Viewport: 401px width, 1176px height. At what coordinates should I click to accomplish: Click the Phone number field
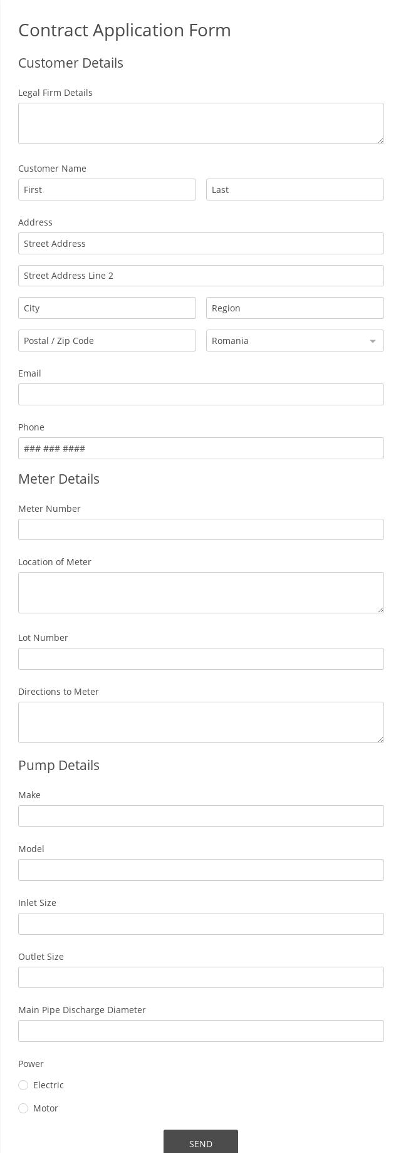click(x=200, y=448)
